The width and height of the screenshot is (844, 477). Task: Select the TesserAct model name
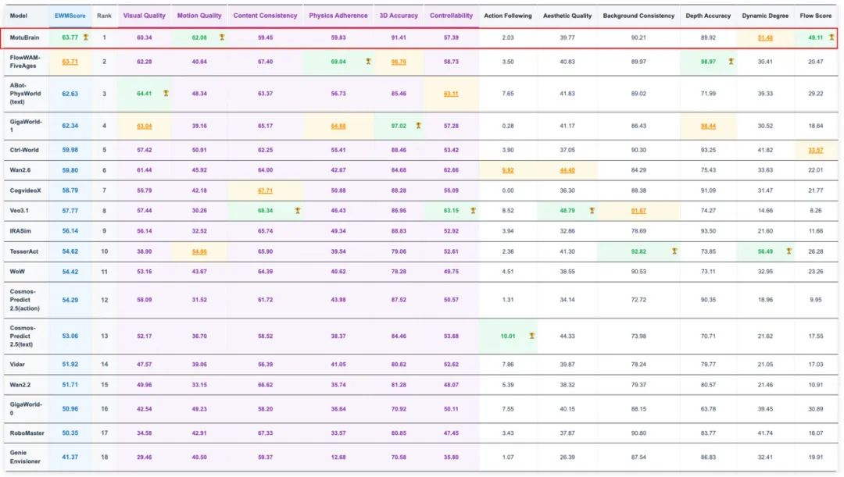click(23, 251)
